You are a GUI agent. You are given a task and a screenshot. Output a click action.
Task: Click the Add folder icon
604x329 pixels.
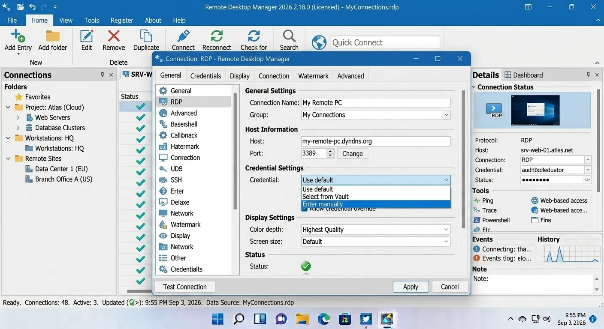pos(53,36)
